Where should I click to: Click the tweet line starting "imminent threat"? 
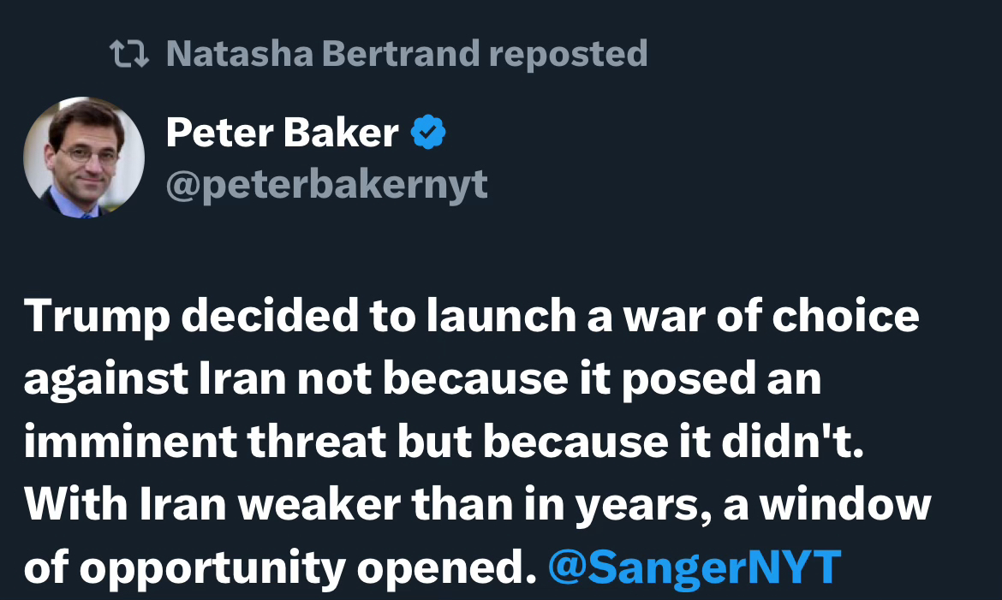pos(445,442)
